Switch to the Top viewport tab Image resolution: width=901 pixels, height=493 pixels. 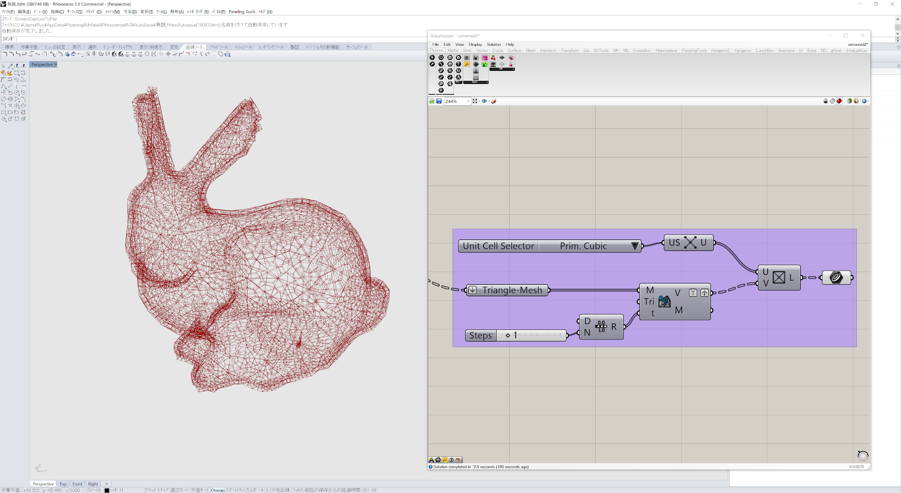[x=63, y=484]
